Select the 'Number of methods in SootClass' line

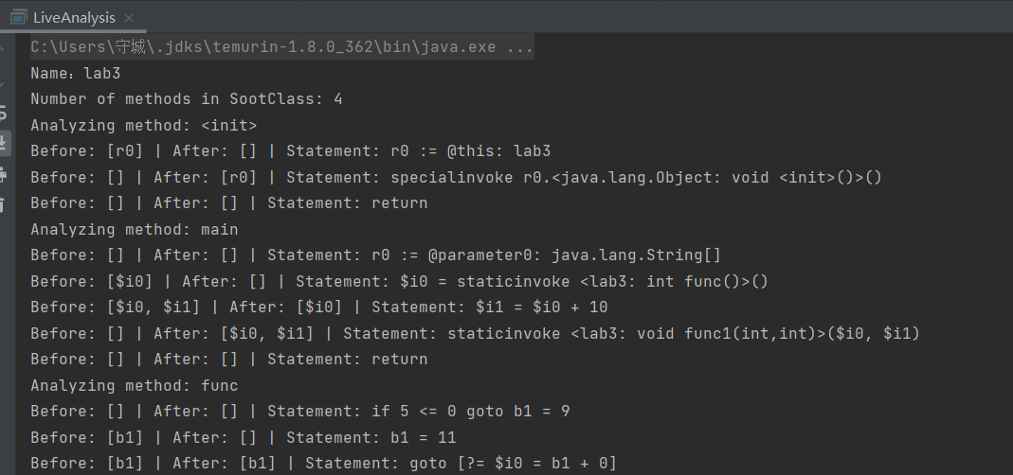point(186,98)
